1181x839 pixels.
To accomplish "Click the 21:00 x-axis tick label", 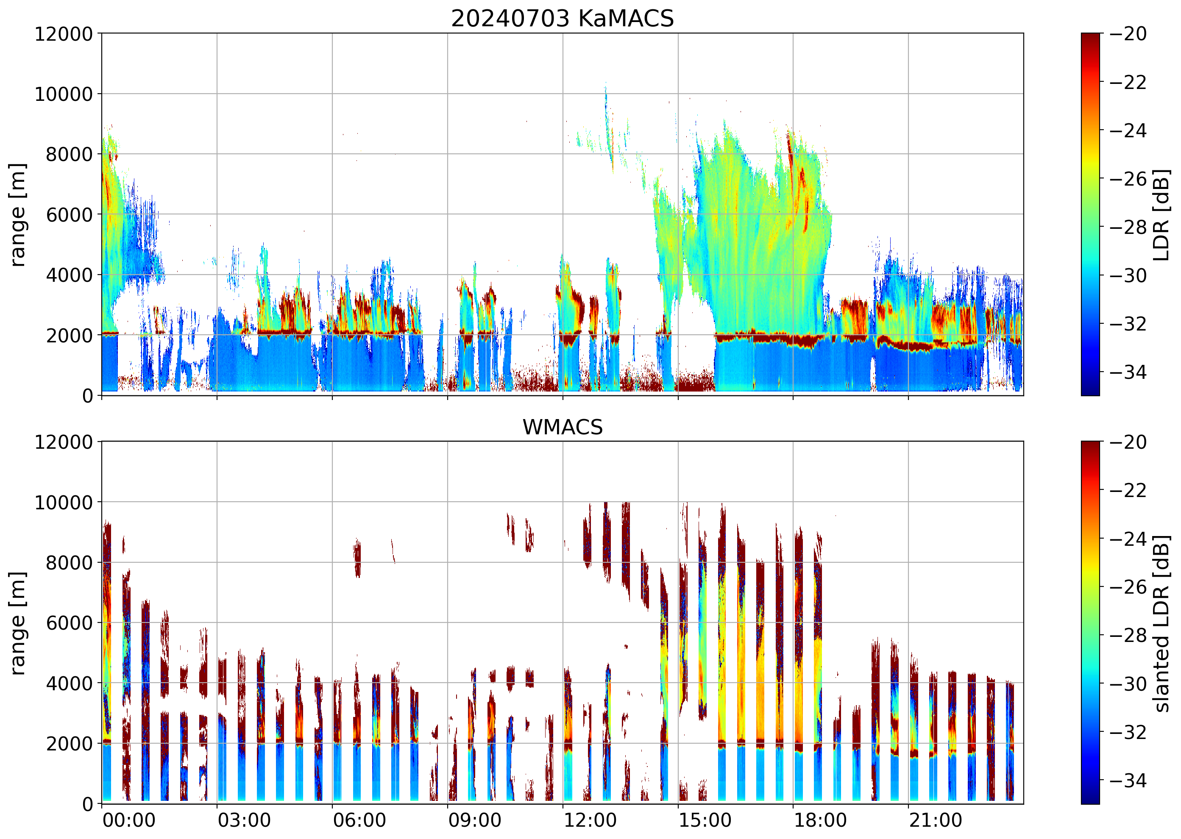I will point(936,820).
